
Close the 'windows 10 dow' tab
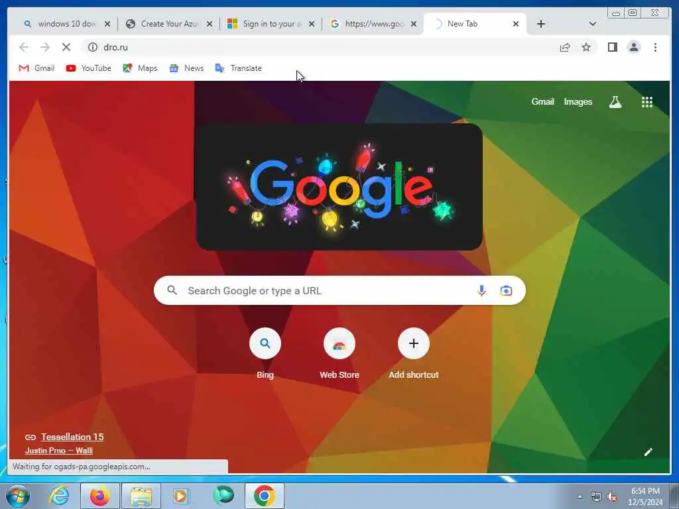pos(107,24)
